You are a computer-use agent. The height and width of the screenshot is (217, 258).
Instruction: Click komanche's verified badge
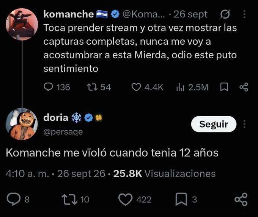pyautogui.click(x=115, y=14)
